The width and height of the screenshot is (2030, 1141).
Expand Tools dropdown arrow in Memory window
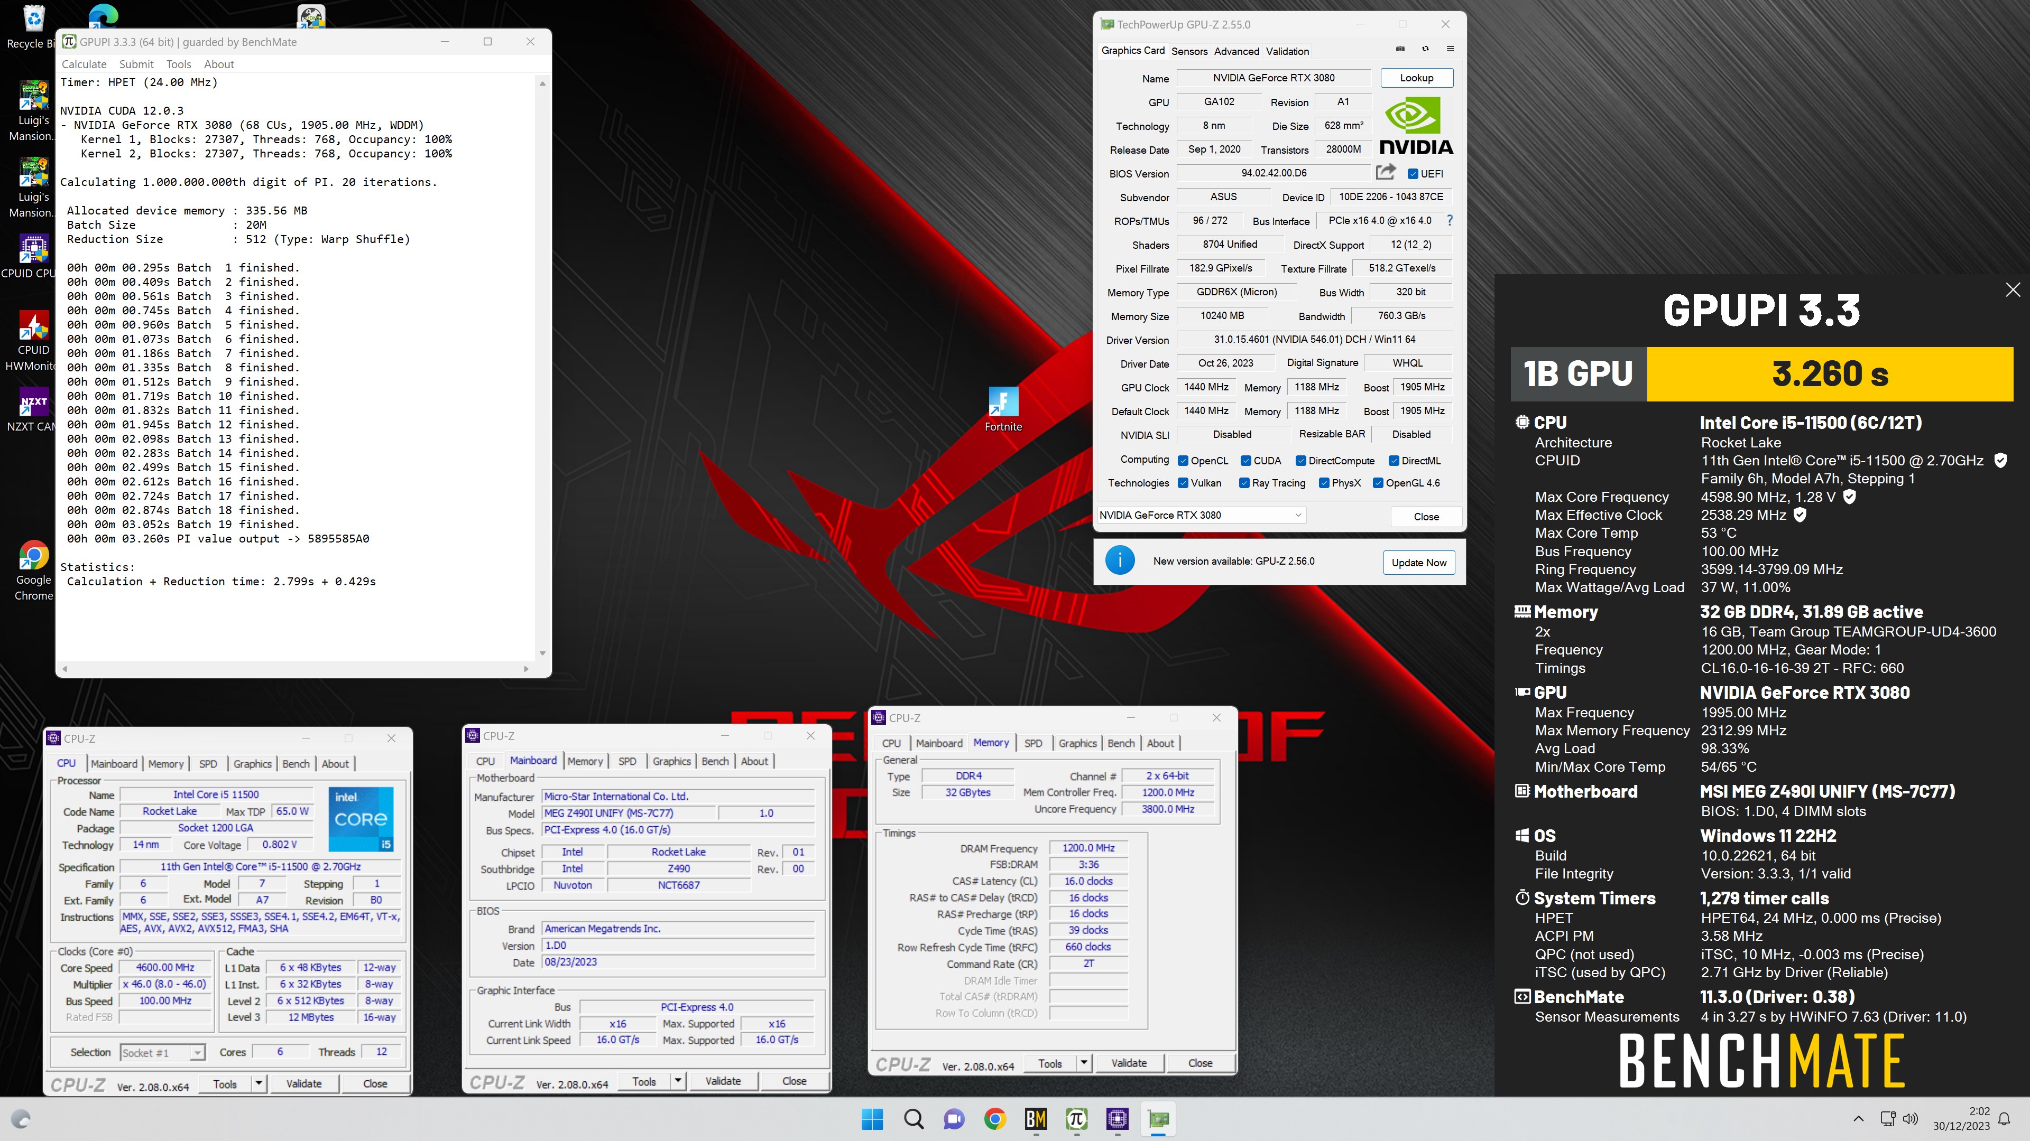[1084, 1063]
